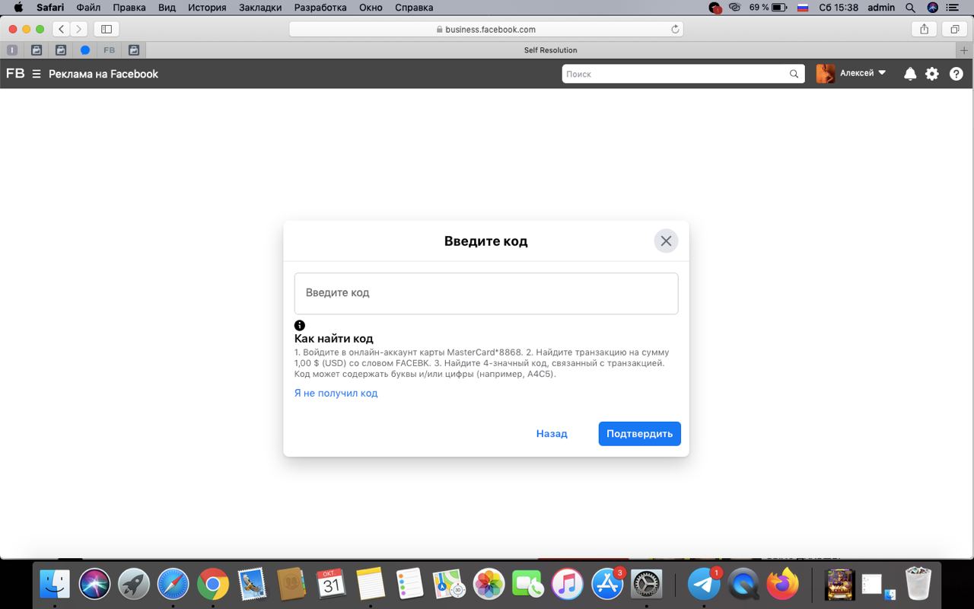Click the battery status at 69 %
Viewport: 974px width, 609px height.
tap(768, 8)
